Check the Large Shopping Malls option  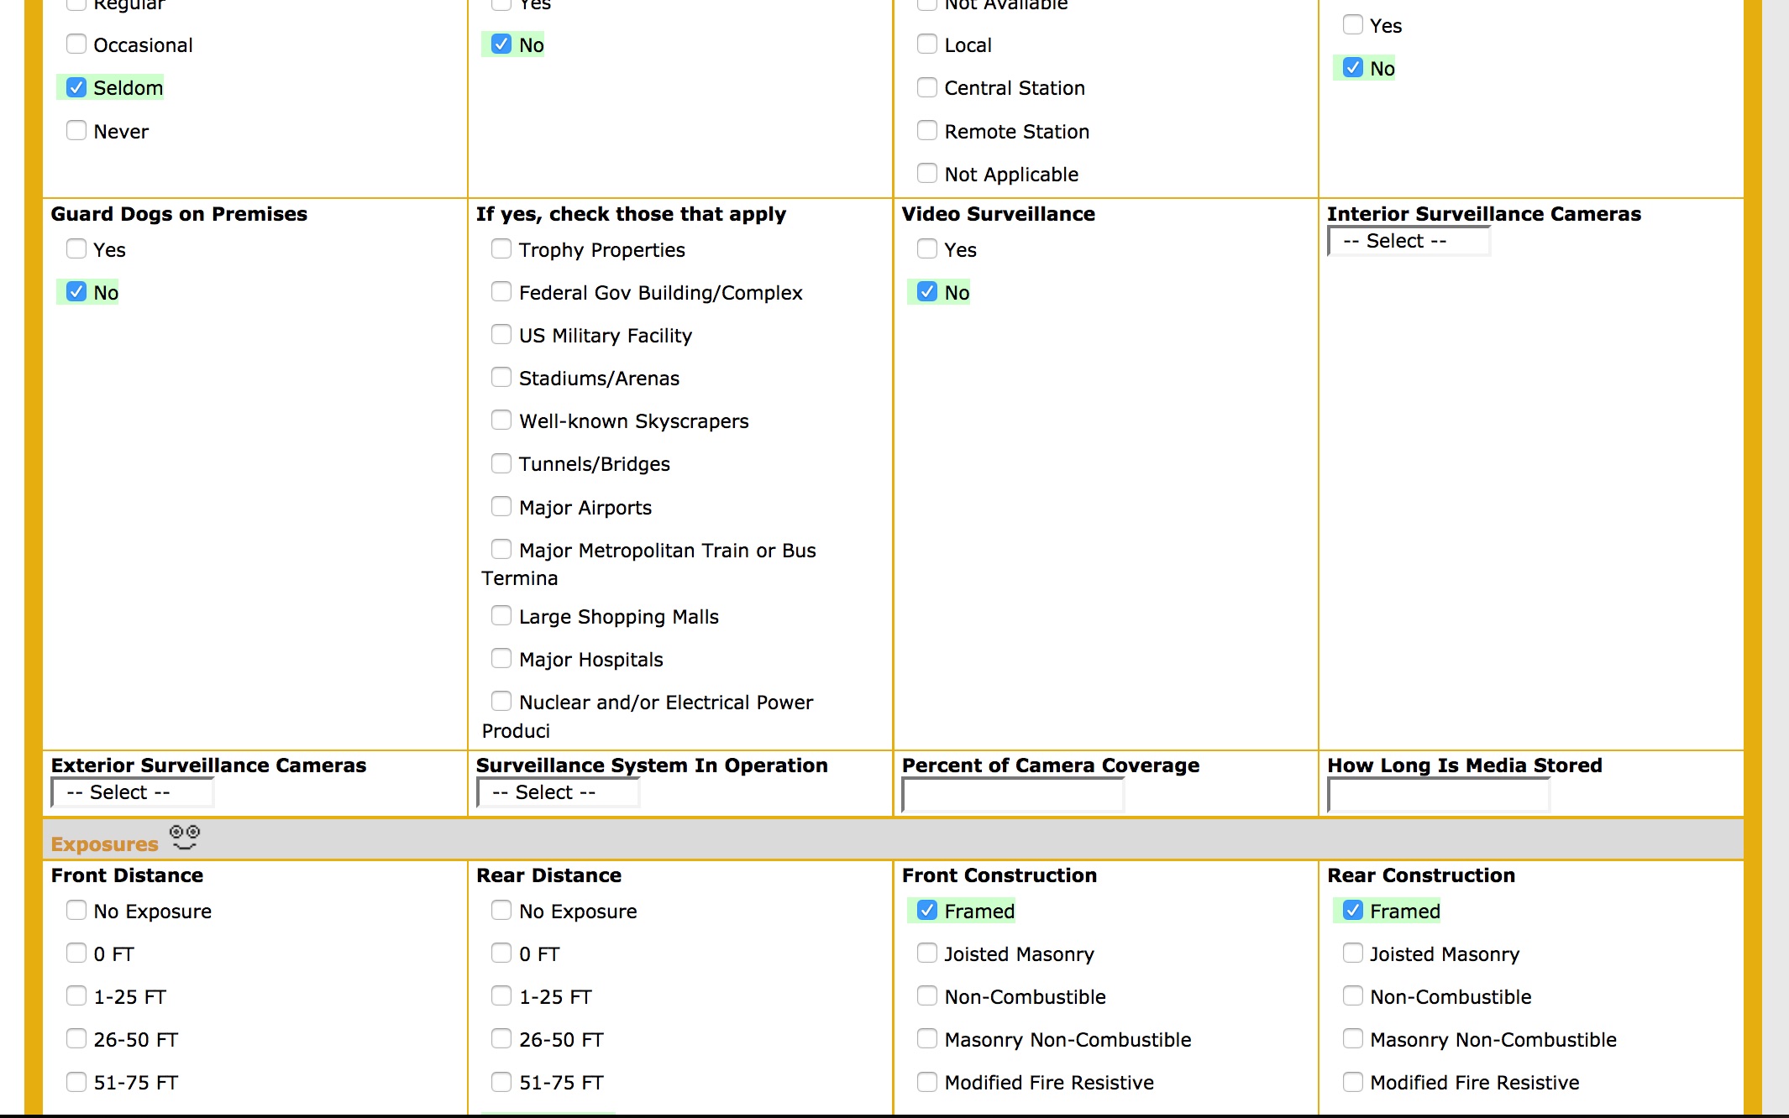coord(501,615)
